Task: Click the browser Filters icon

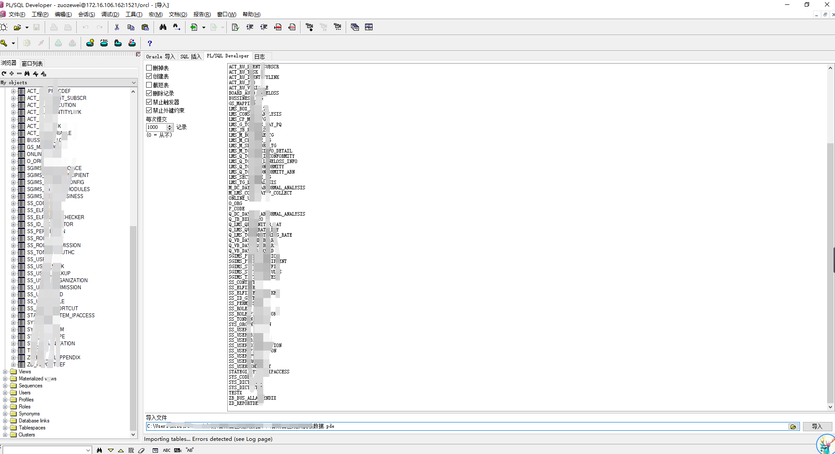Action: click(35, 74)
